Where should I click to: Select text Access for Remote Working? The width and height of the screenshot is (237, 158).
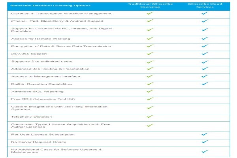(41, 39)
